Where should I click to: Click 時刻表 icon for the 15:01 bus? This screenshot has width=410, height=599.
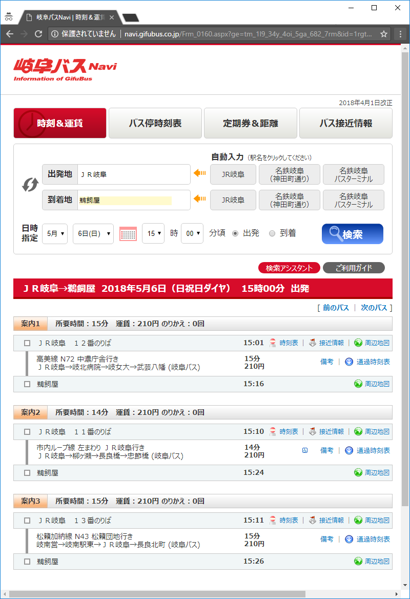coord(274,343)
